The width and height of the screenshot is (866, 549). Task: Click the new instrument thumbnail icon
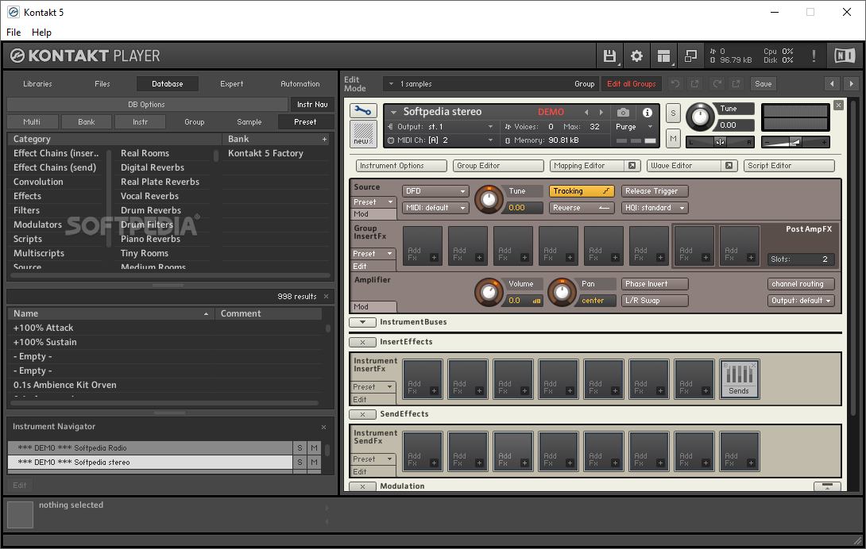coord(363,134)
